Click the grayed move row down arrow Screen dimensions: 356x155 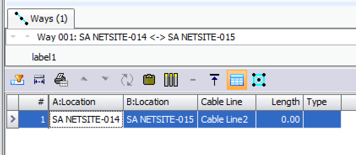(105, 79)
